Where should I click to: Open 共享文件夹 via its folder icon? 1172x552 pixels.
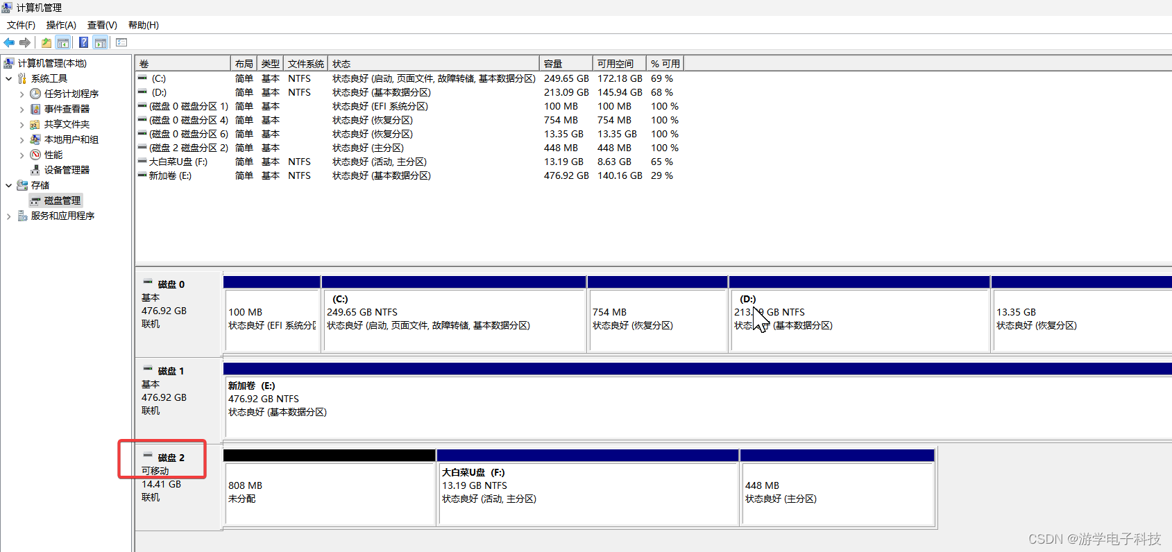point(35,124)
